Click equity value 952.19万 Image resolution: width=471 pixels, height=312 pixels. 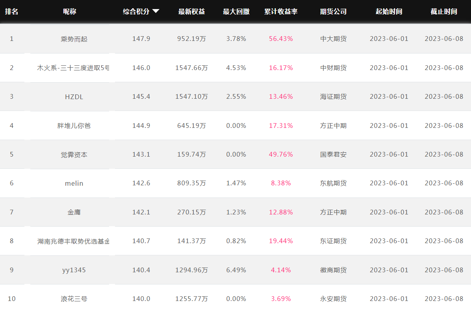[192, 39]
